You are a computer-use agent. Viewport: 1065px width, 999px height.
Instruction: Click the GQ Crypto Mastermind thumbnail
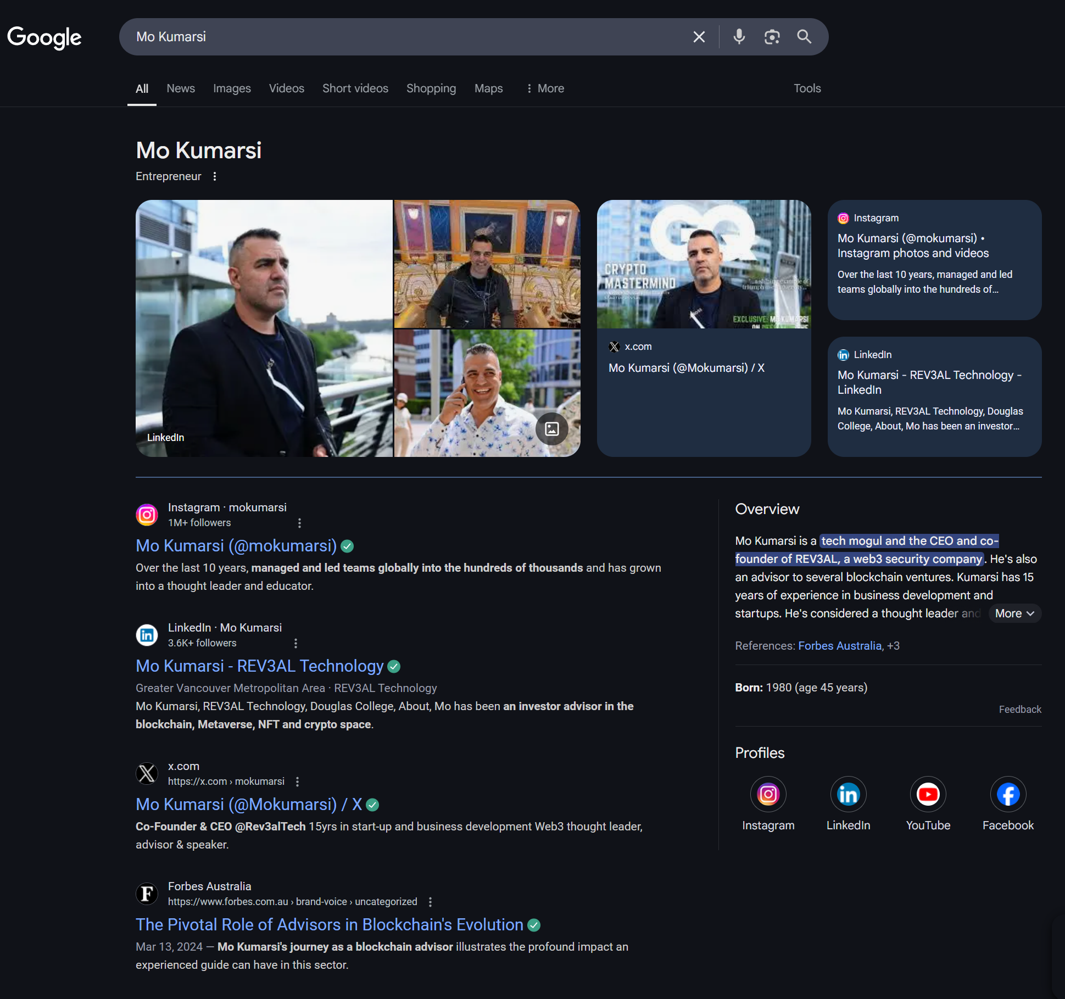coord(704,264)
